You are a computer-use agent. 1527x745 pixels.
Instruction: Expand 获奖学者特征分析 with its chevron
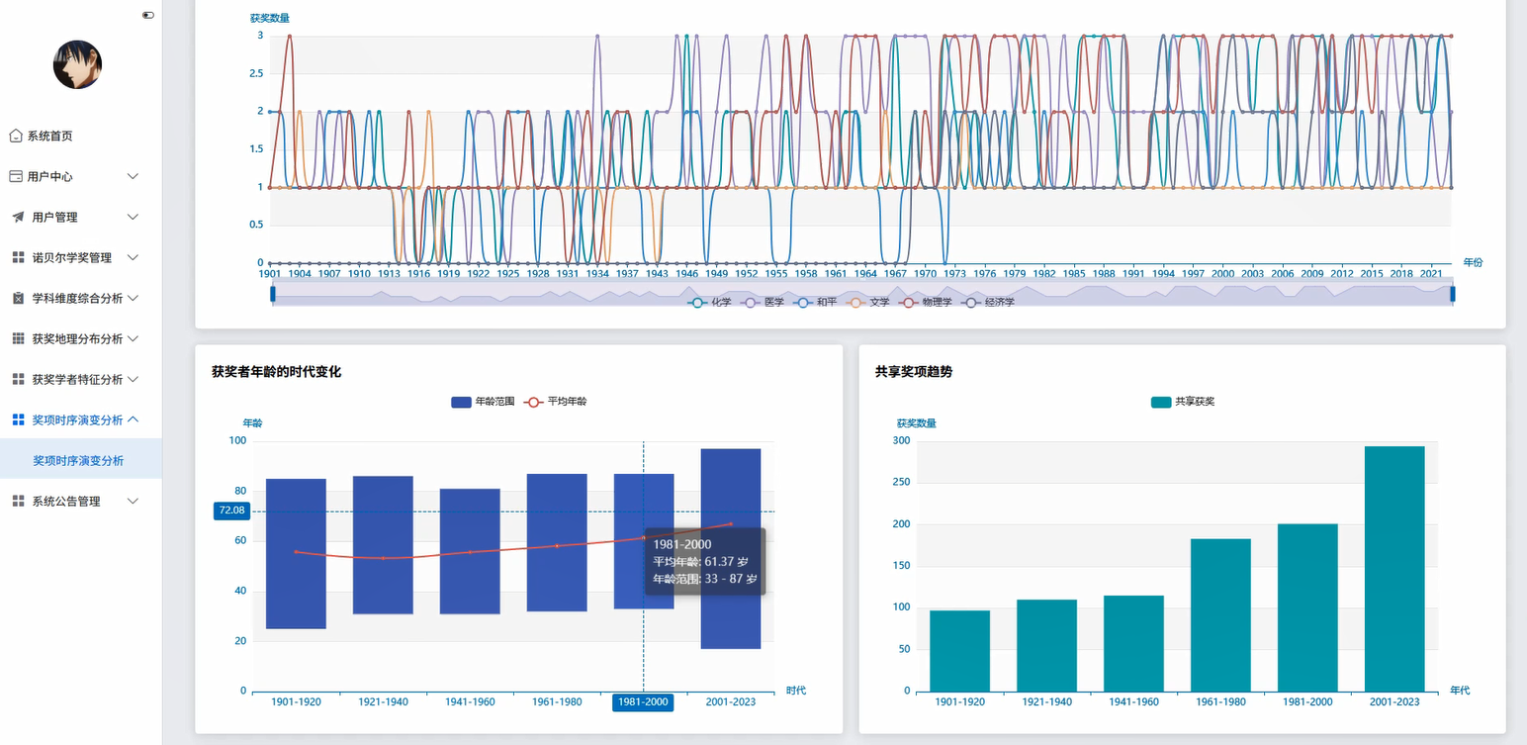point(134,379)
